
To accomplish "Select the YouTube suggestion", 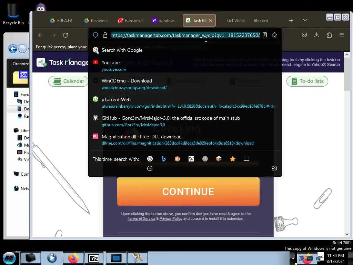I will click(185, 66).
